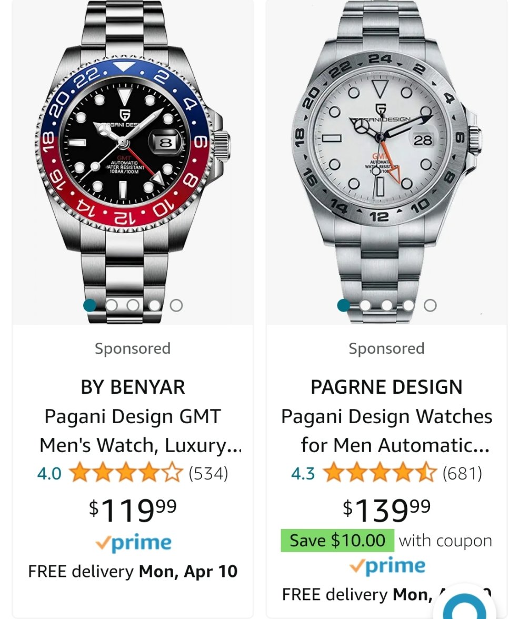Open the Pagani Design Watches for Men listing

(x=387, y=431)
